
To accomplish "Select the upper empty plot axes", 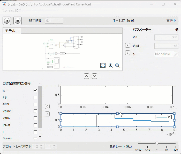I will (x=117, y=95).
